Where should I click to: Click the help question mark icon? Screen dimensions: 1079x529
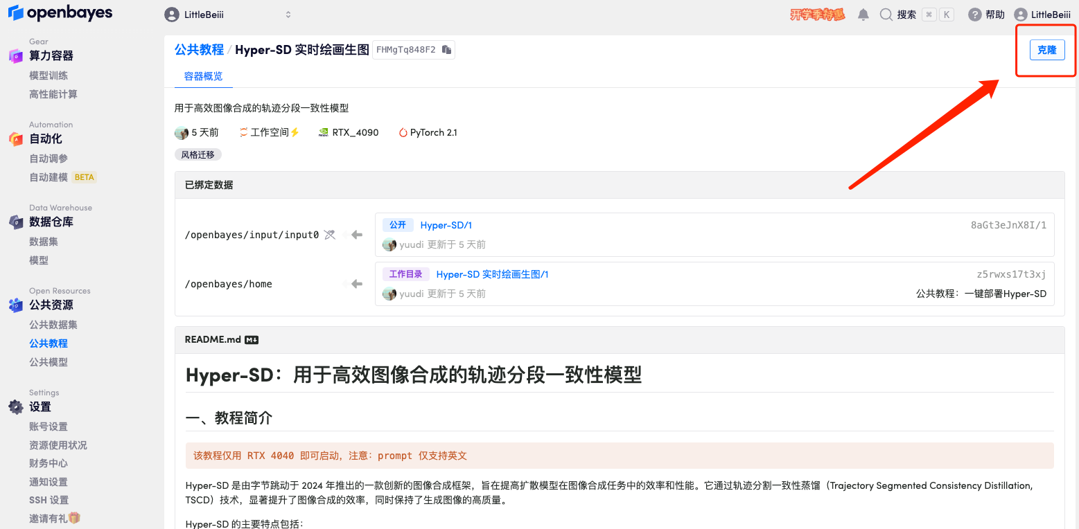pos(975,15)
